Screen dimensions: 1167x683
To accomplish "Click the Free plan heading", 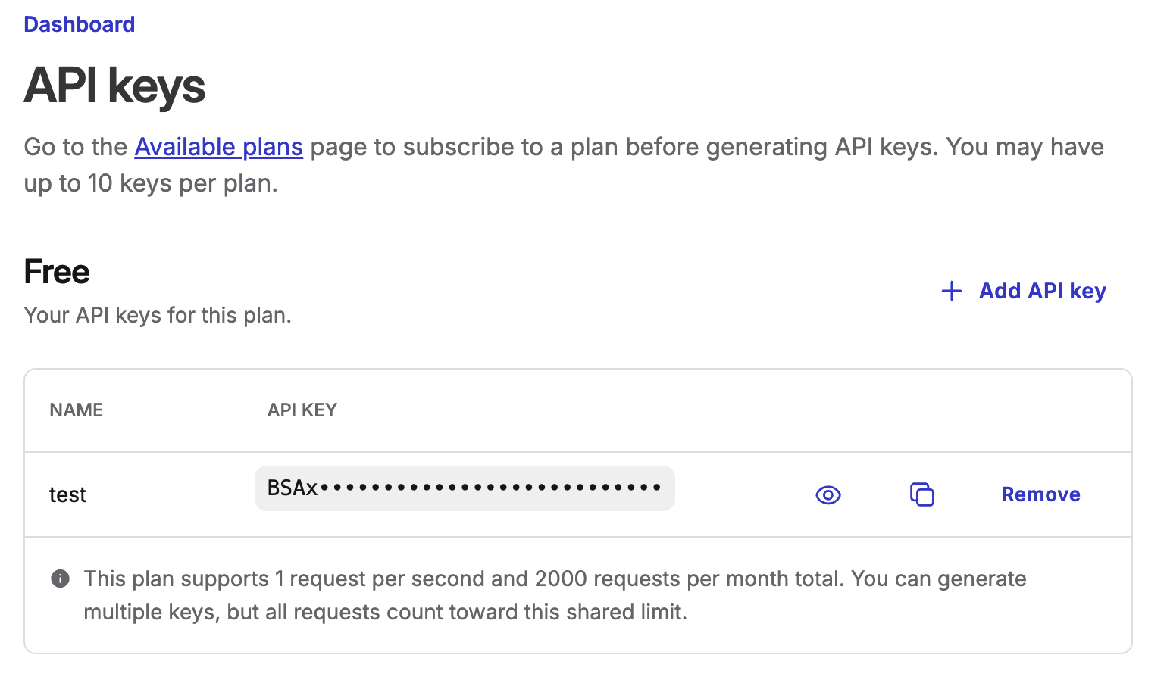I will (x=57, y=272).
